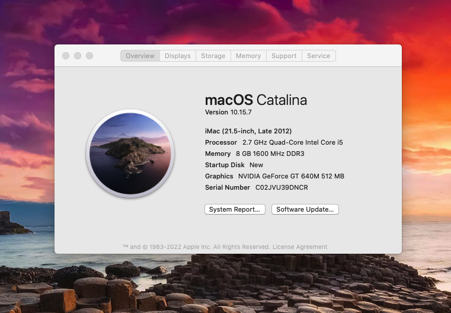The image size is (451, 313).
Task: Open the Displays tab
Action: click(177, 56)
